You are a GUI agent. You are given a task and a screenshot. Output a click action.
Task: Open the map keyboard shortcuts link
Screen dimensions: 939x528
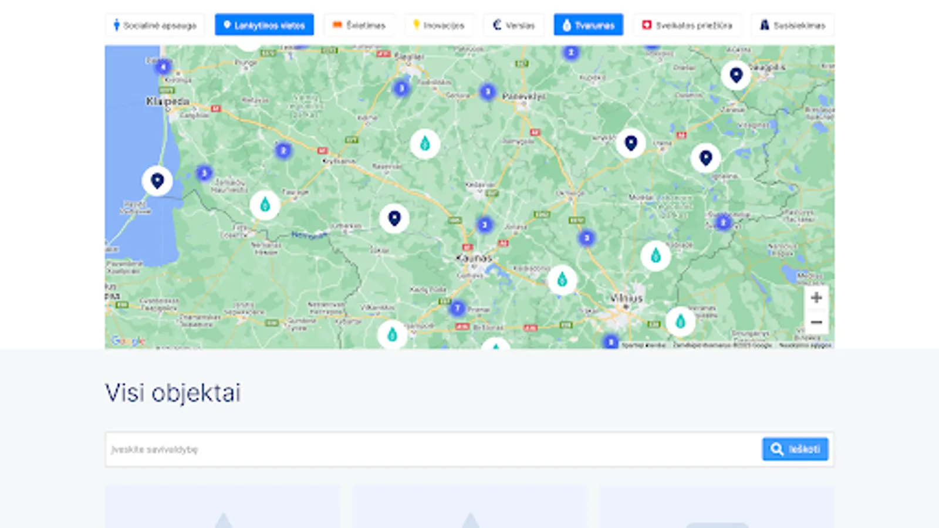(x=643, y=346)
